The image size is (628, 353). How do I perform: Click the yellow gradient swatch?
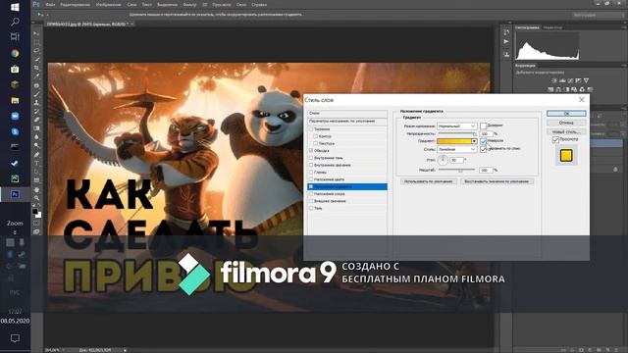click(x=454, y=141)
